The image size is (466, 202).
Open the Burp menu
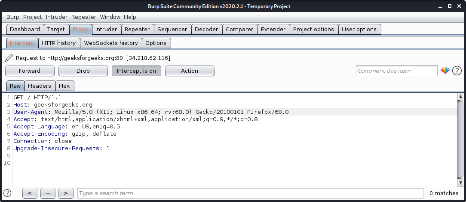(x=13, y=17)
